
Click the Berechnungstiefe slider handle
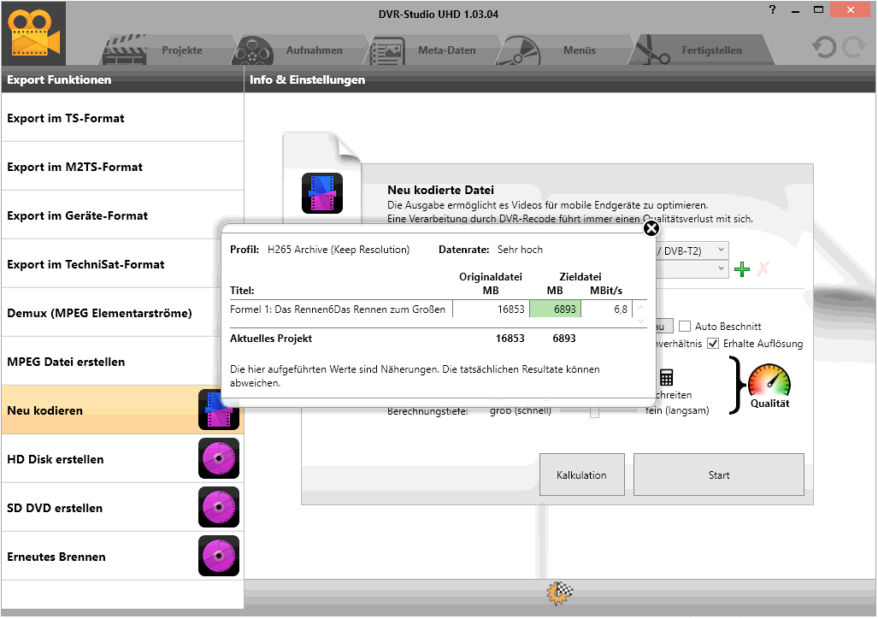(x=594, y=411)
